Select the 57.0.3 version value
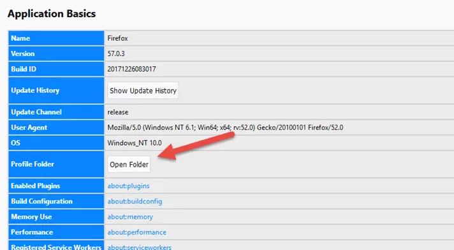 click(x=116, y=53)
